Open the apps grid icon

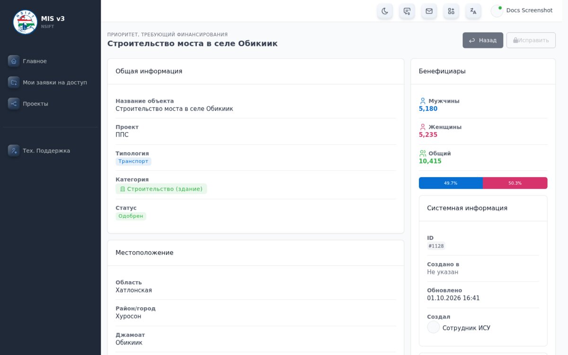[451, 11]
